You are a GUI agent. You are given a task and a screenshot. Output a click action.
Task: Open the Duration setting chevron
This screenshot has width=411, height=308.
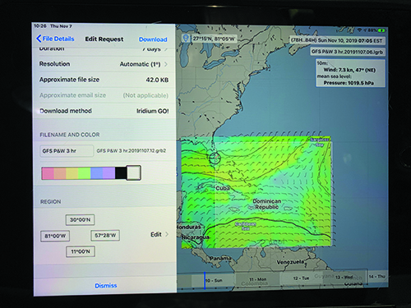click(x=166, y=49)
